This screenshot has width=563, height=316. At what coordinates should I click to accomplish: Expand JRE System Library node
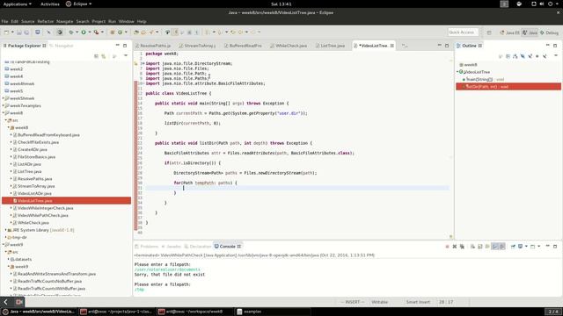6,230
